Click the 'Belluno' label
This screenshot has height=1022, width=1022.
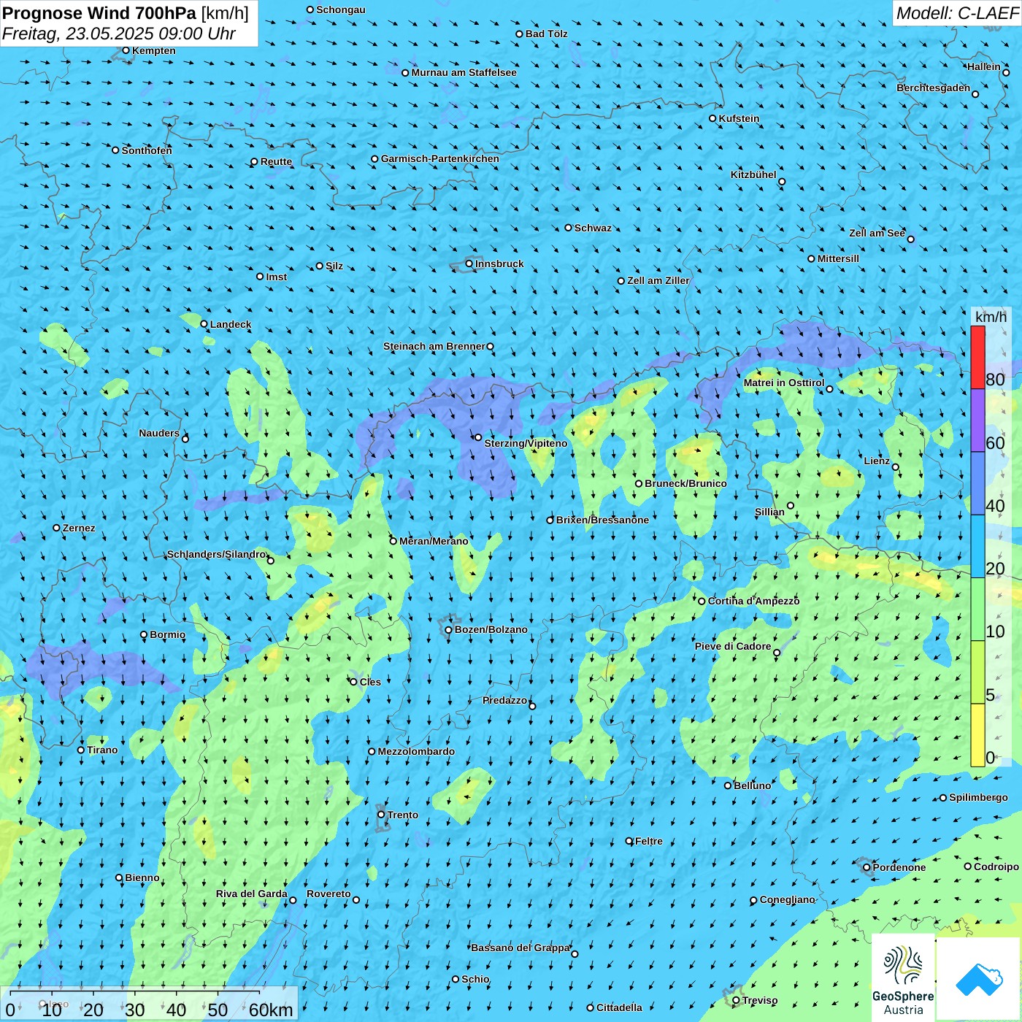tap(752, 785)
